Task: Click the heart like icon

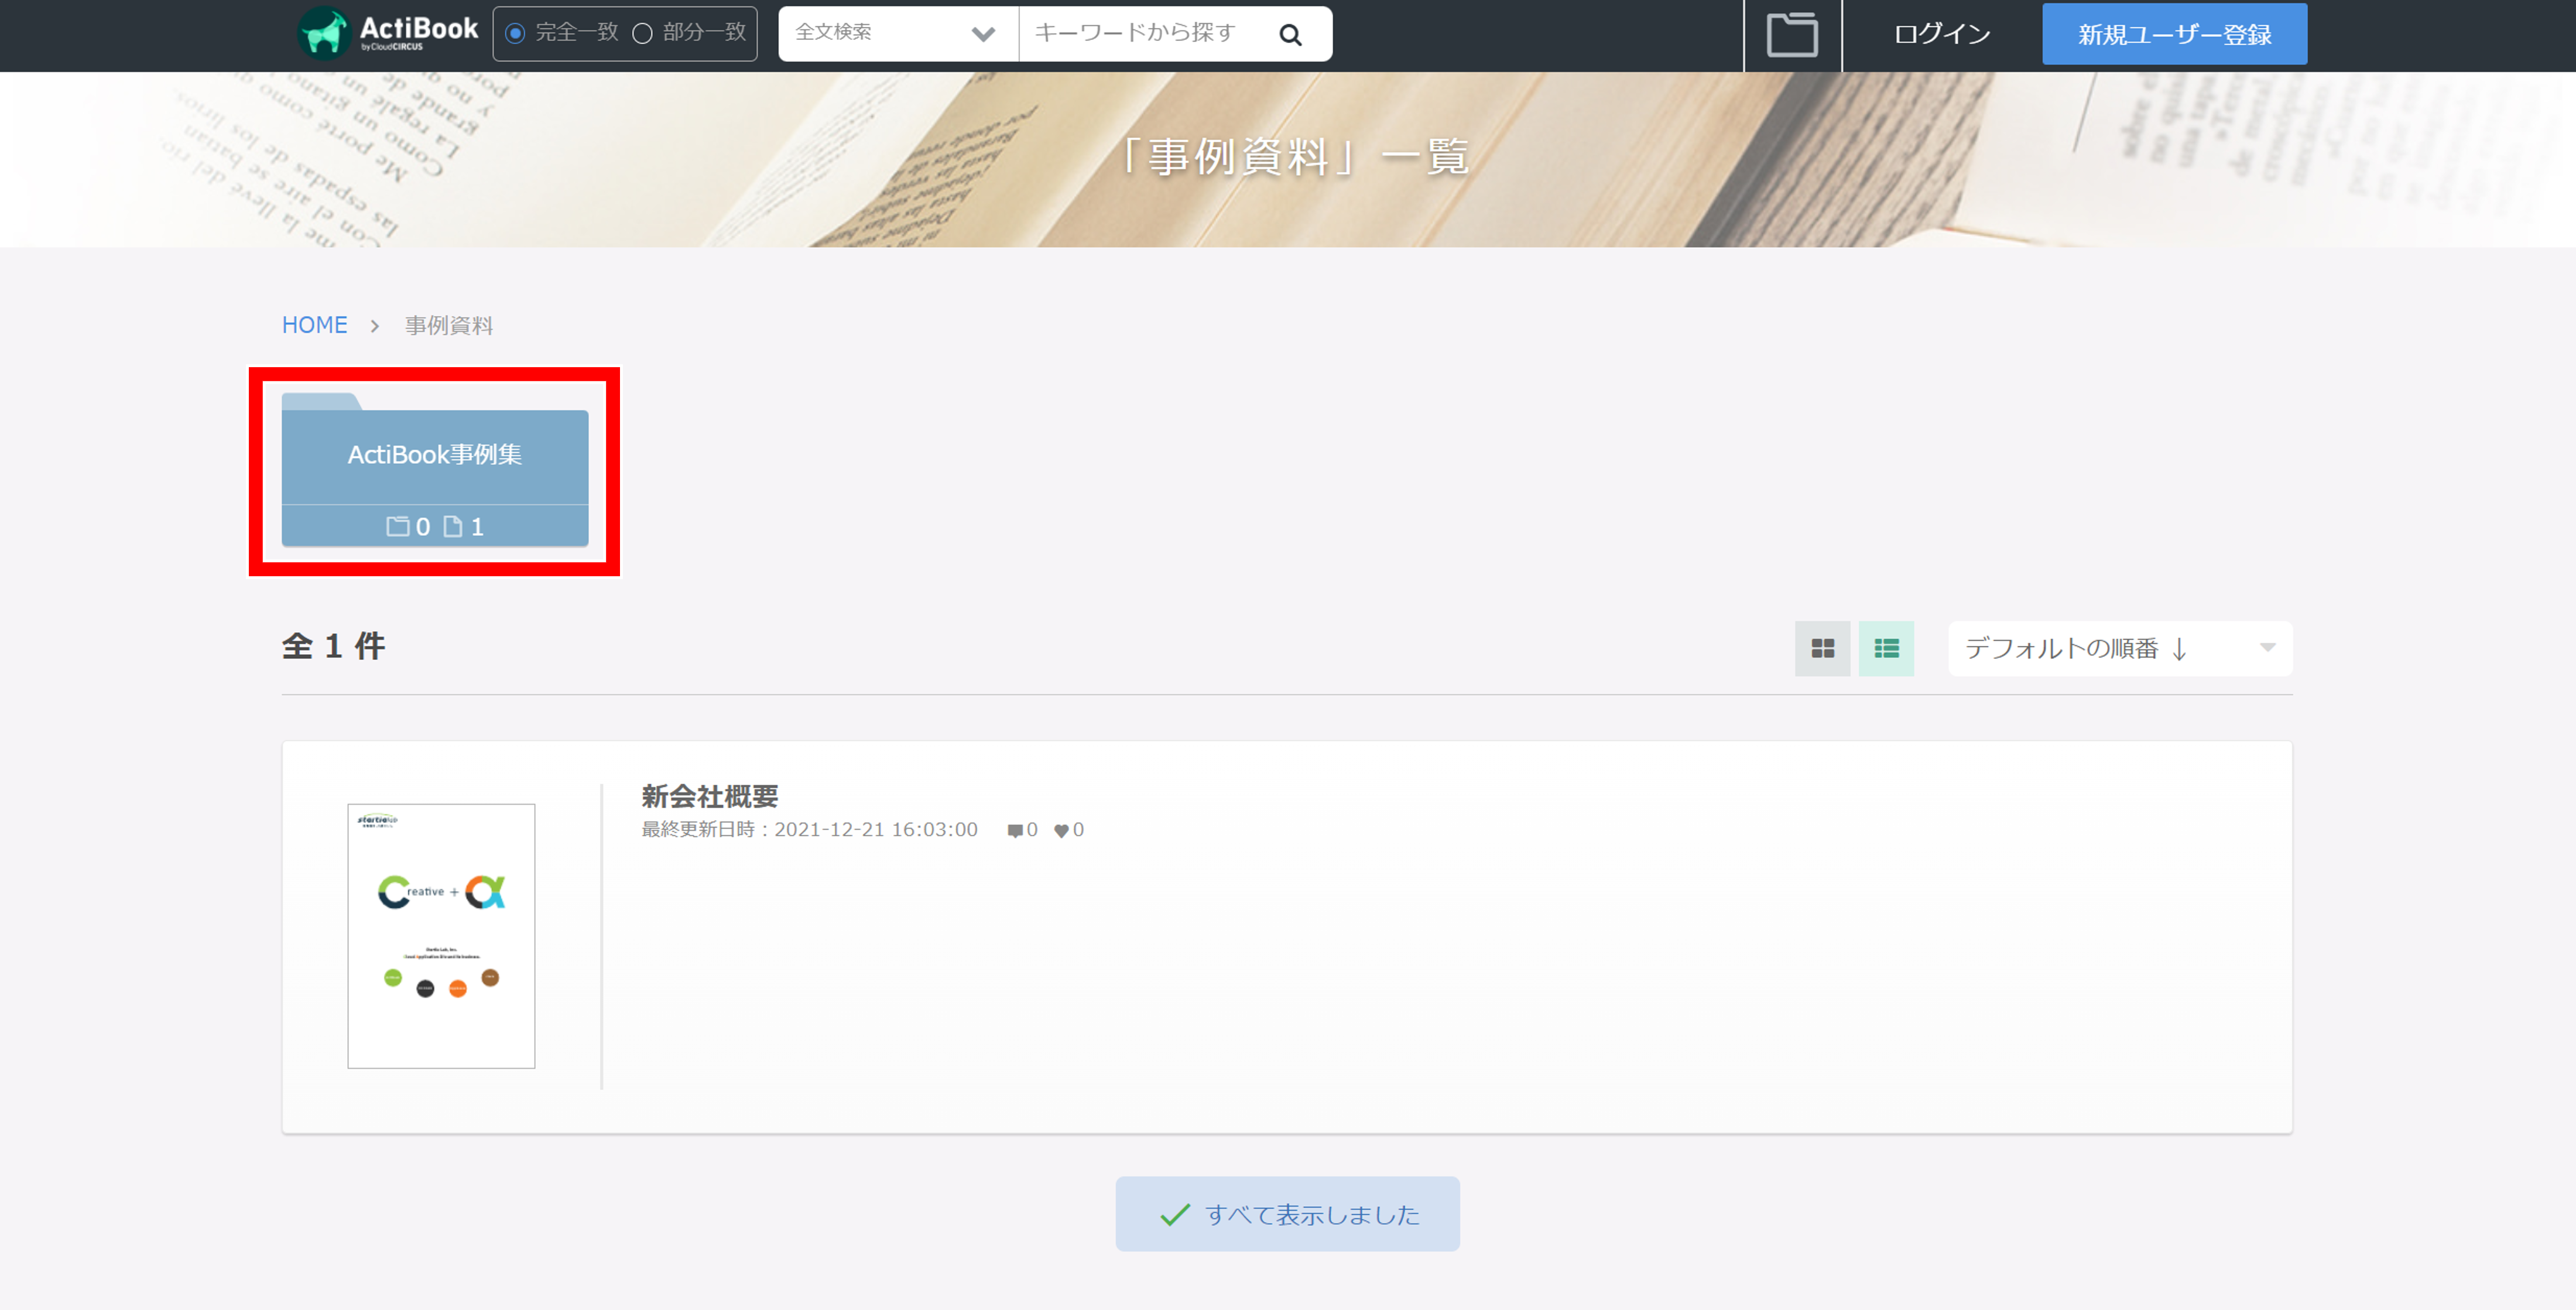Action: click(1061, 830)
